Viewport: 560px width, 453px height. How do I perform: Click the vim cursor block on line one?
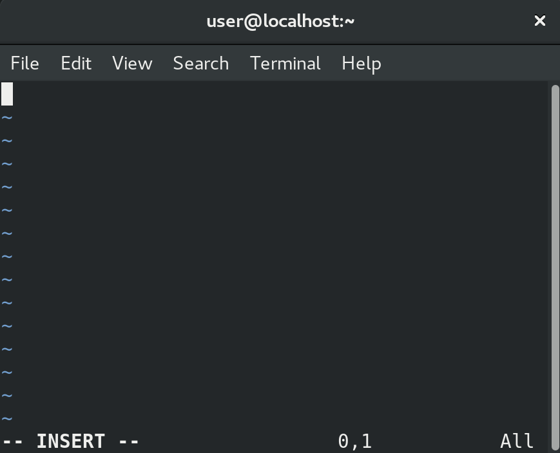click(x=7, y=94)
